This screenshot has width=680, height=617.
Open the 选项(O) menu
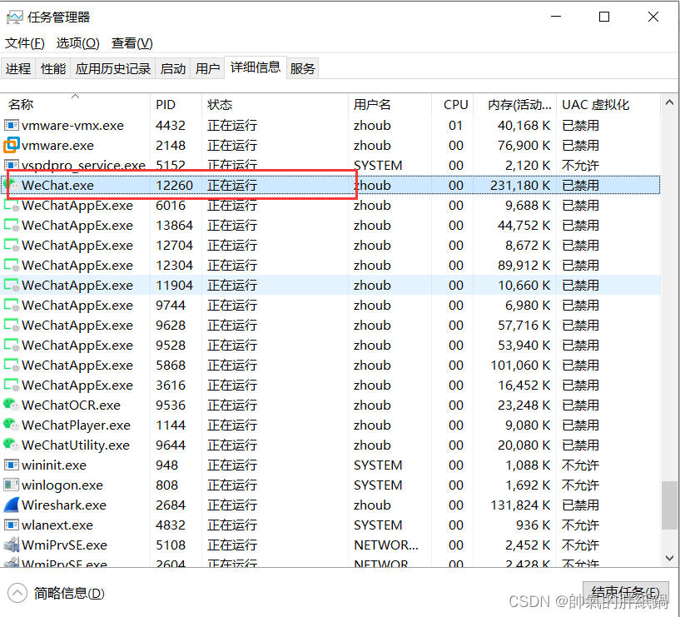click(x=77, y=43)
